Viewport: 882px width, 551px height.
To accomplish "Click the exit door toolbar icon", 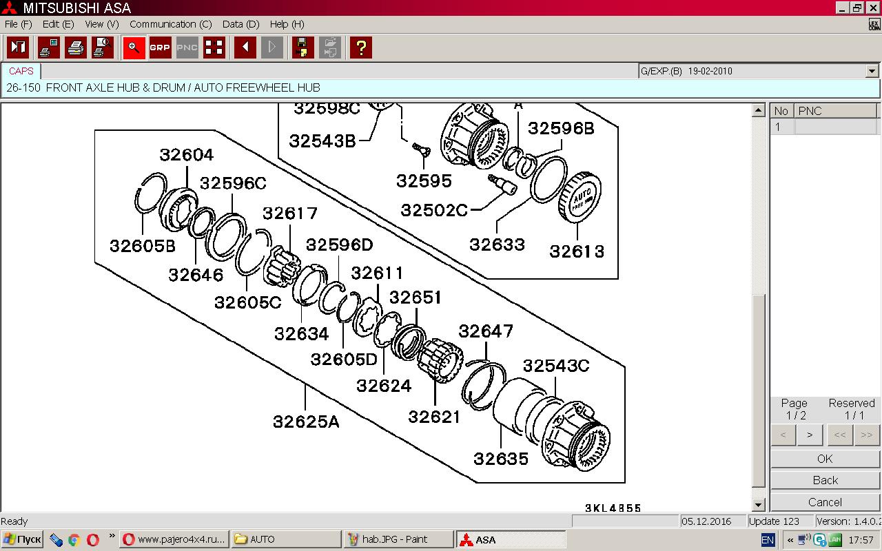I will coord(18,48).
